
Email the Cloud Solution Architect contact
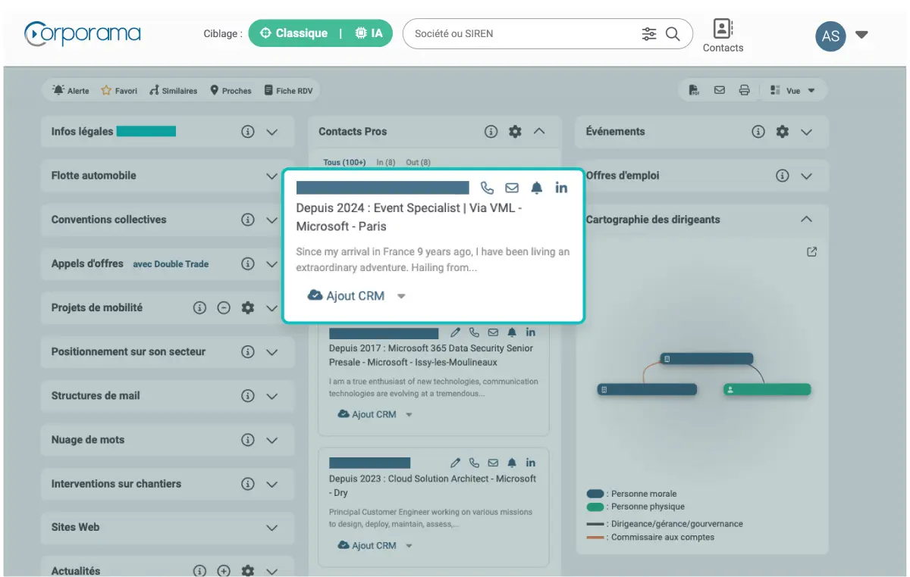click(493, 463)
